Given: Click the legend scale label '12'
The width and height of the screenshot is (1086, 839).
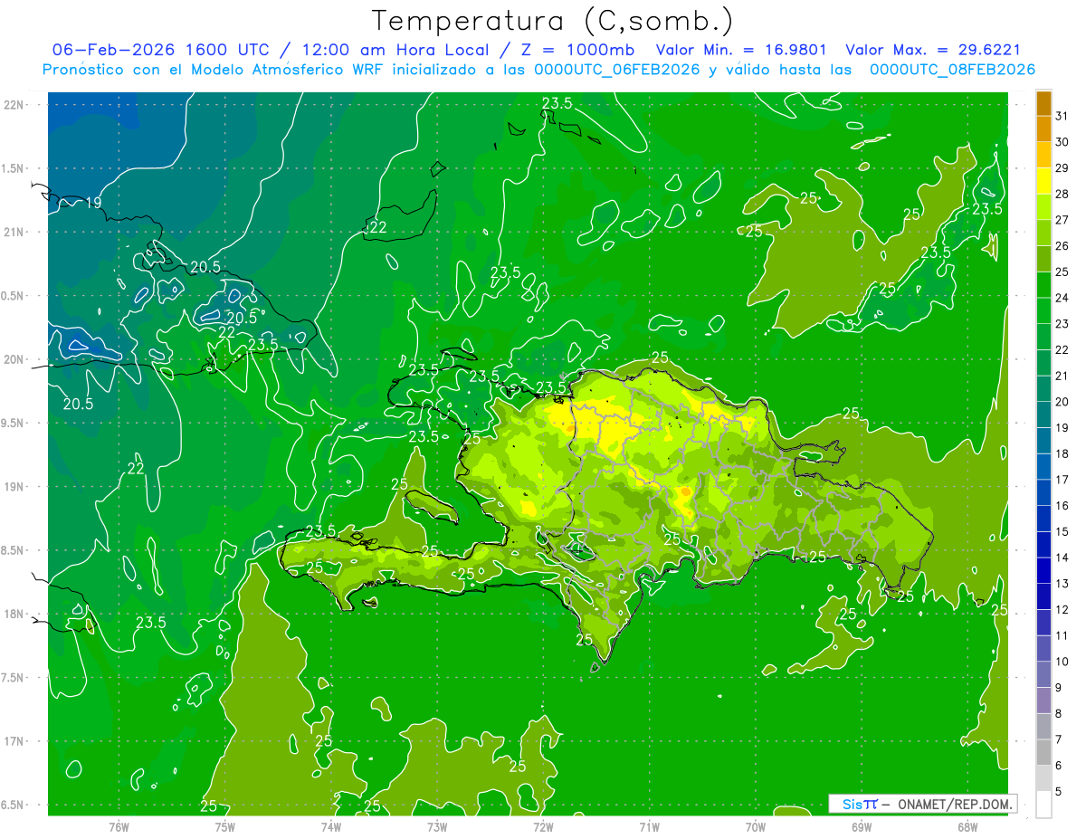Looking at the screenshot, I should coord(1062,610).
